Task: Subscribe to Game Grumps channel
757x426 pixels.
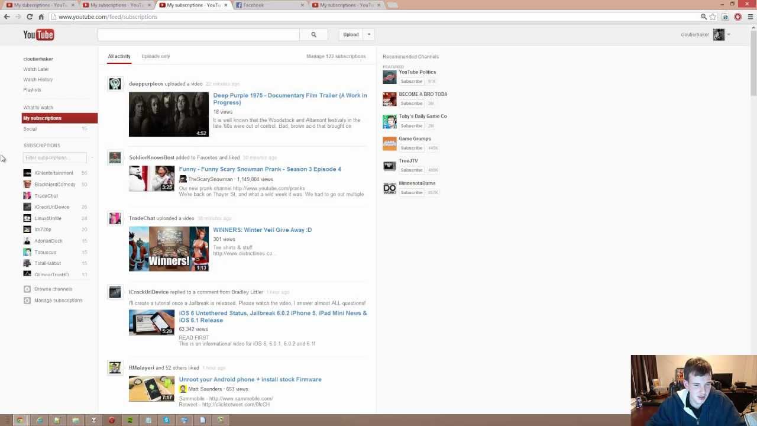Action: tap(411, 148)
